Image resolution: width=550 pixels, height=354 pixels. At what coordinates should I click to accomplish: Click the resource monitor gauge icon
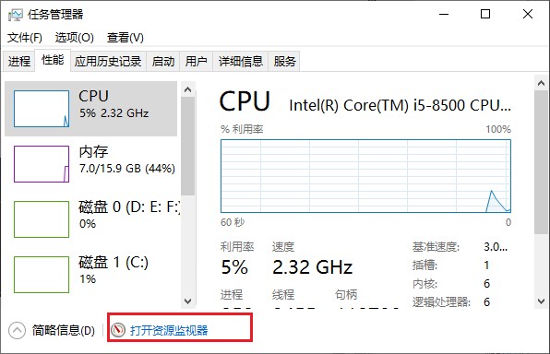(x=118, y=330)
